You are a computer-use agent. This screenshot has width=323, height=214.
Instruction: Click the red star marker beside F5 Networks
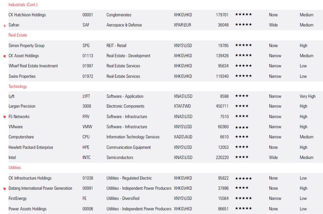5,117
